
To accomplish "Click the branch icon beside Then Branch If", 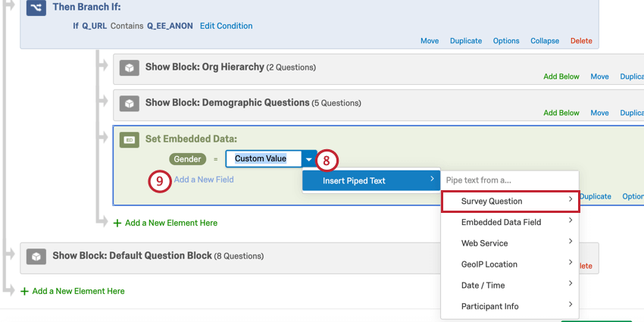I will (x=36, y=8).
